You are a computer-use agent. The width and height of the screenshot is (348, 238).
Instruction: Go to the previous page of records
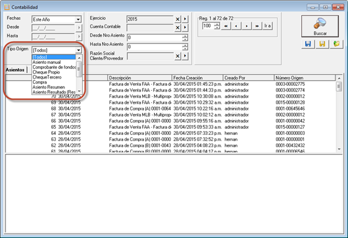tap(236, 26)
